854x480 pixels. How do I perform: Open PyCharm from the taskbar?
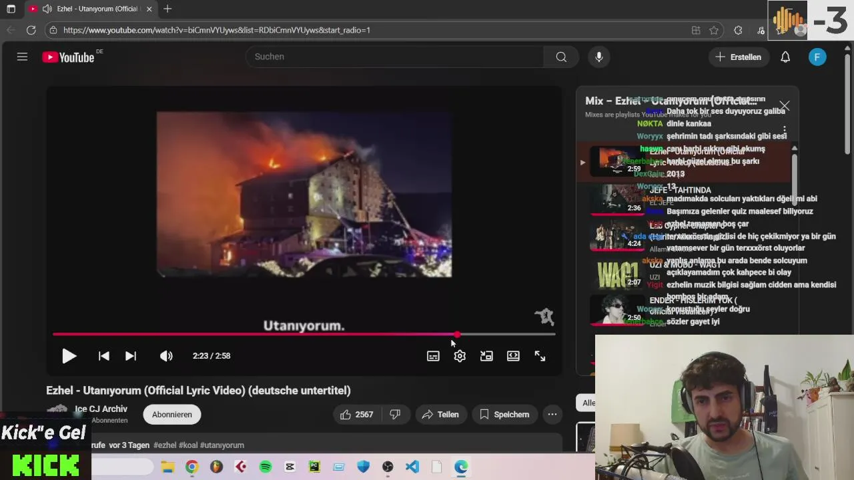click(314, 467)
